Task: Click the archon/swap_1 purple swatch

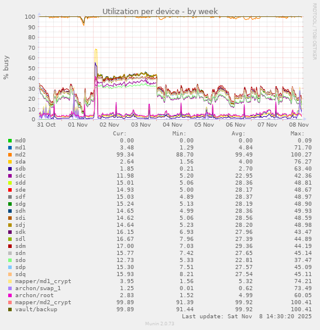Action: (x=10, y=288)
